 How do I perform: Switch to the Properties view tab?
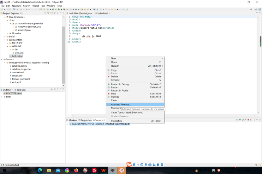pyautogui.click(x=85, y=120)
